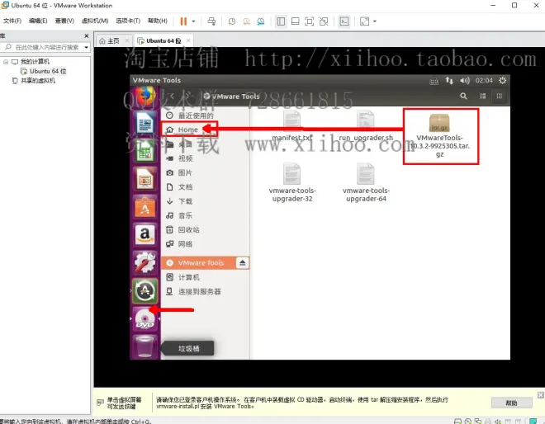545x424 pixels.
Task: Switch to the Ubuntu 64 位 tab
Action: tap(160, 41)
